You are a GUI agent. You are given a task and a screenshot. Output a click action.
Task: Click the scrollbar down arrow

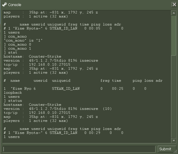174,140
